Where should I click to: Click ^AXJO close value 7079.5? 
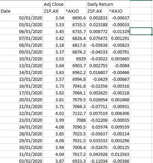pos(75,100)
